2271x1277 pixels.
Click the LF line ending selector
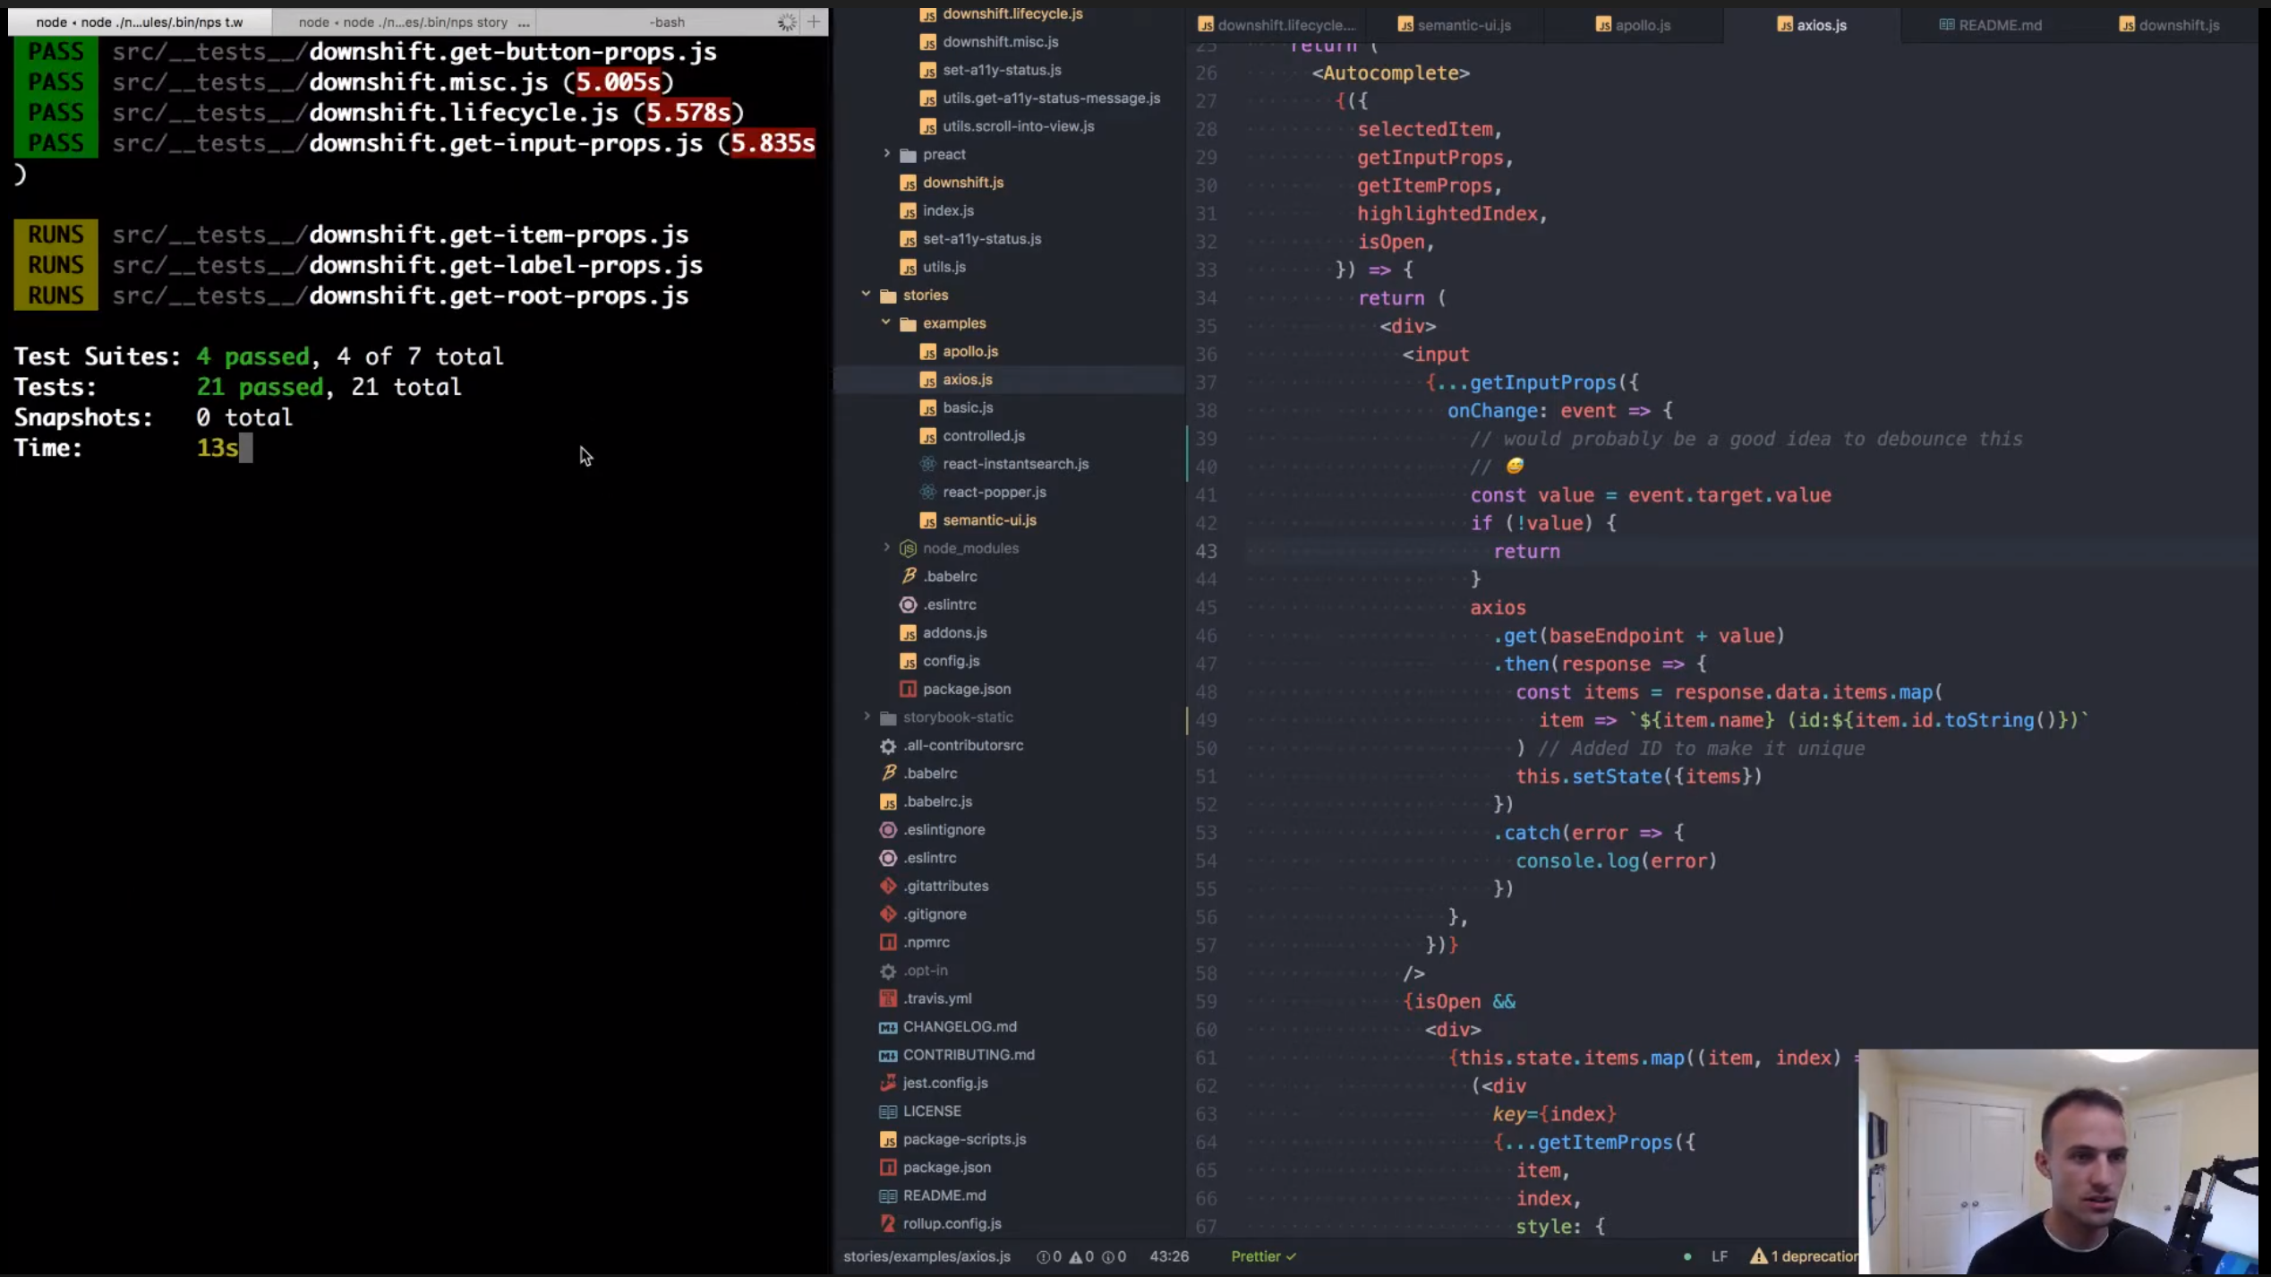click(1719, 1256)
